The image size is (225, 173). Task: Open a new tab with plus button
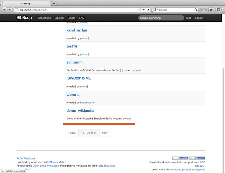point(54,3)
